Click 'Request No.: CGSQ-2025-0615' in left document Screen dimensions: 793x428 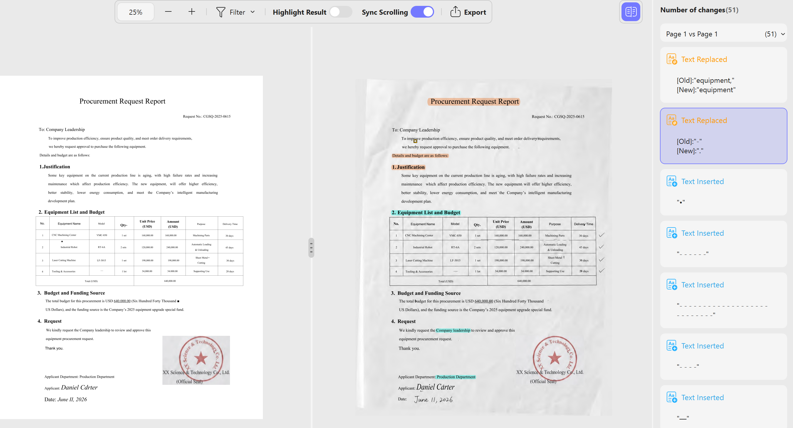point(206,116)
